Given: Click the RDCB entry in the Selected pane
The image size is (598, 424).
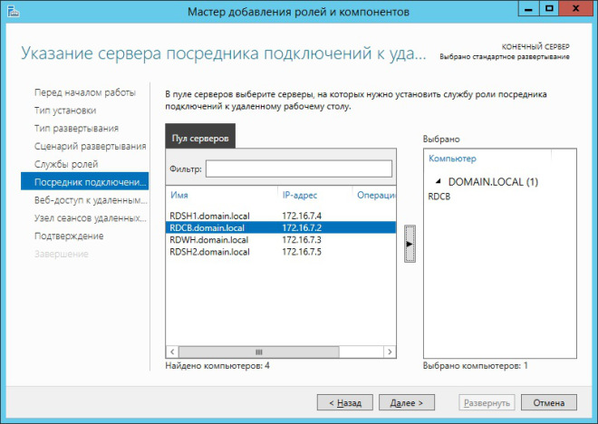Looking at the screenshot, I should 440,196.
